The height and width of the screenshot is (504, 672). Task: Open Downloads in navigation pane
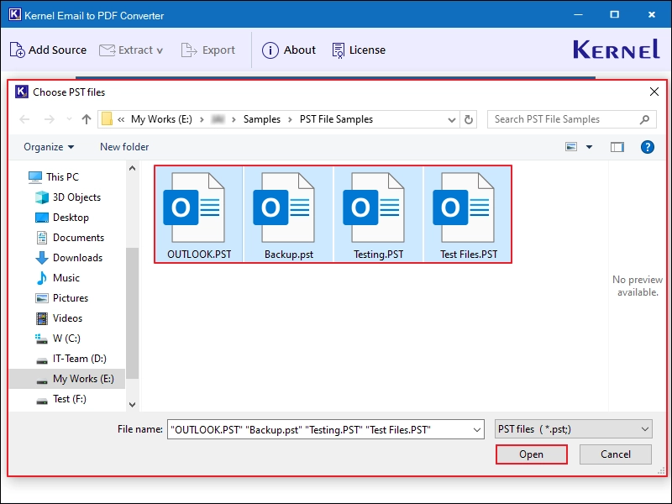(x=69, y=258)
